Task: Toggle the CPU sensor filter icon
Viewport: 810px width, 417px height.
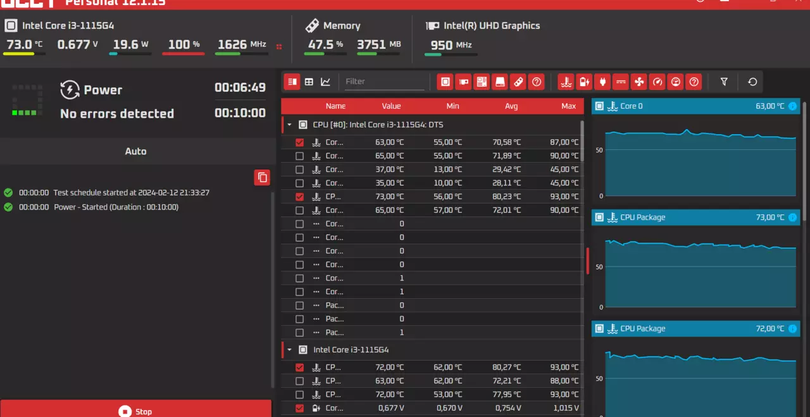Action: click(x=445, y=82)
